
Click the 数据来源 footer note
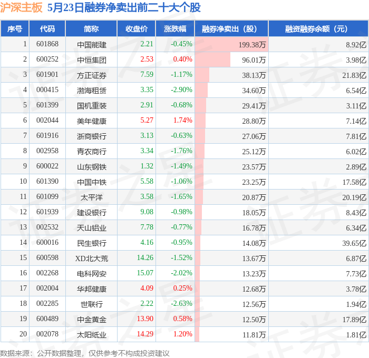click(85, 353)
